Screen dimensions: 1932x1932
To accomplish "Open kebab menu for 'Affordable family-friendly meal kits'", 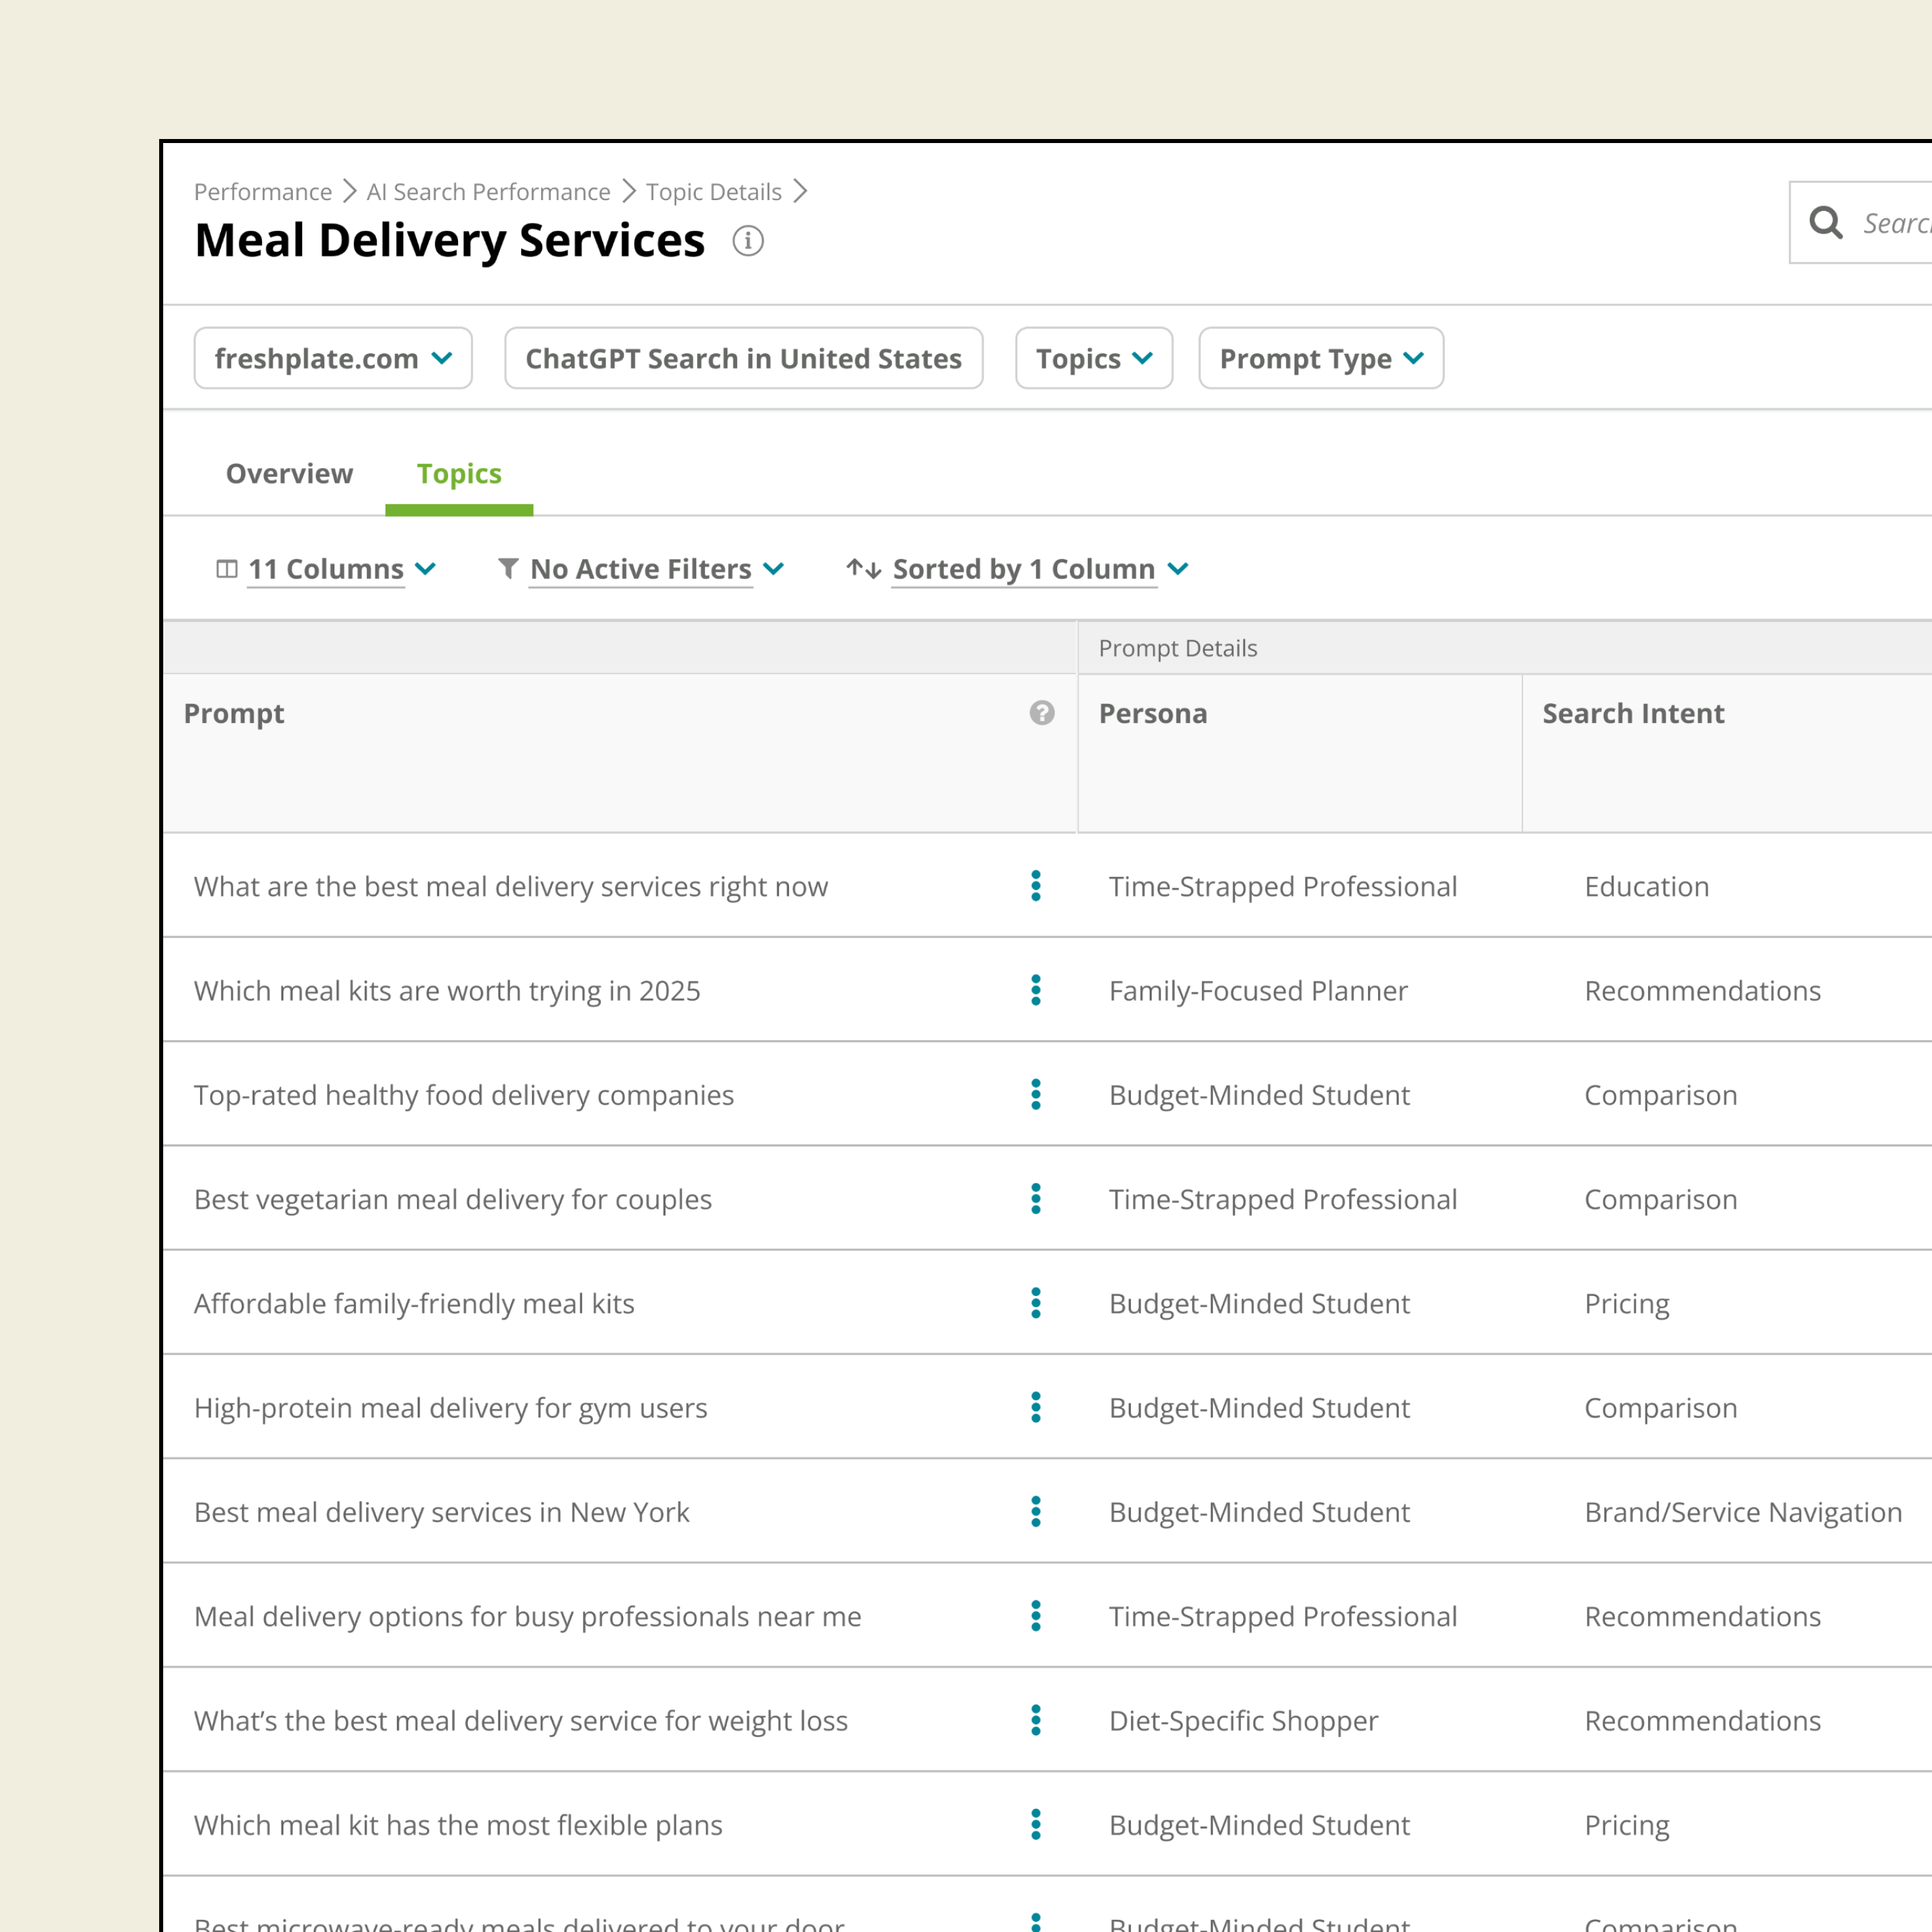I will (x=1035, y=1303).
